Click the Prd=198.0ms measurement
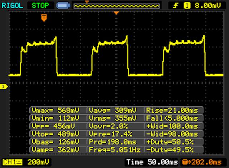This screenshot has height=168, width=229. click(x=112, y=142)
